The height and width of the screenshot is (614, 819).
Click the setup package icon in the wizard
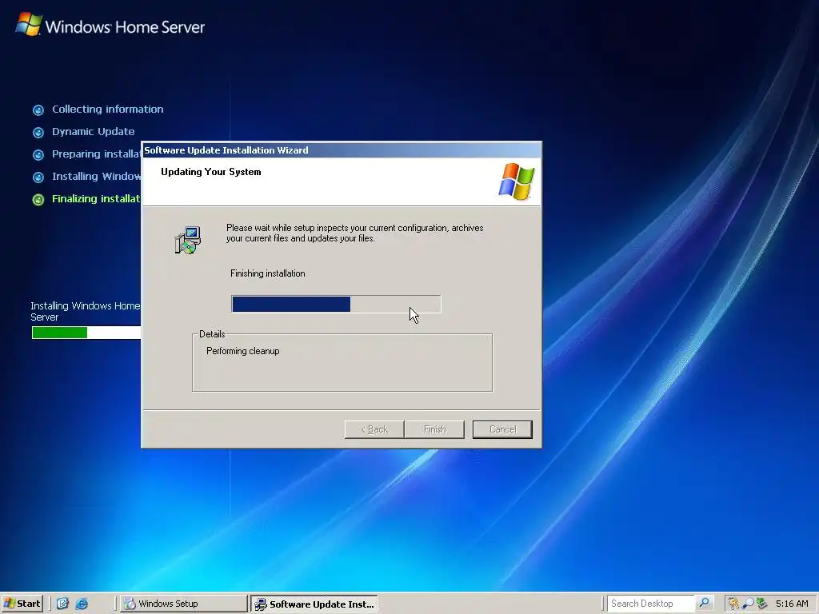point(187,240)
